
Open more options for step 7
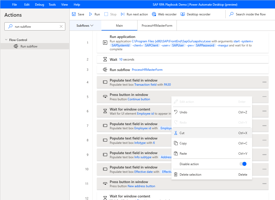coord(264,126)
